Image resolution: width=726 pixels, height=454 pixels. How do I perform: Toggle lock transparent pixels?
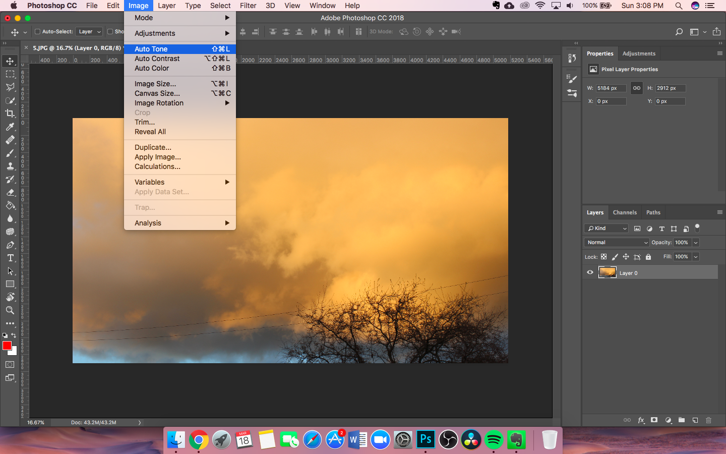coord(603,257)
